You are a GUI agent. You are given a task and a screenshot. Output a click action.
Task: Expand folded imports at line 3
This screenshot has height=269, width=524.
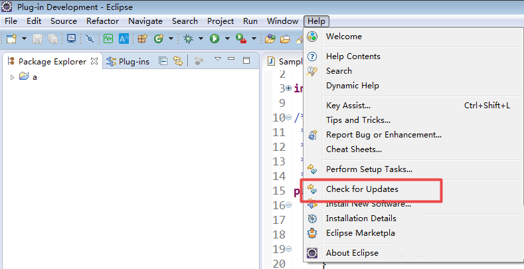(289, 88)
